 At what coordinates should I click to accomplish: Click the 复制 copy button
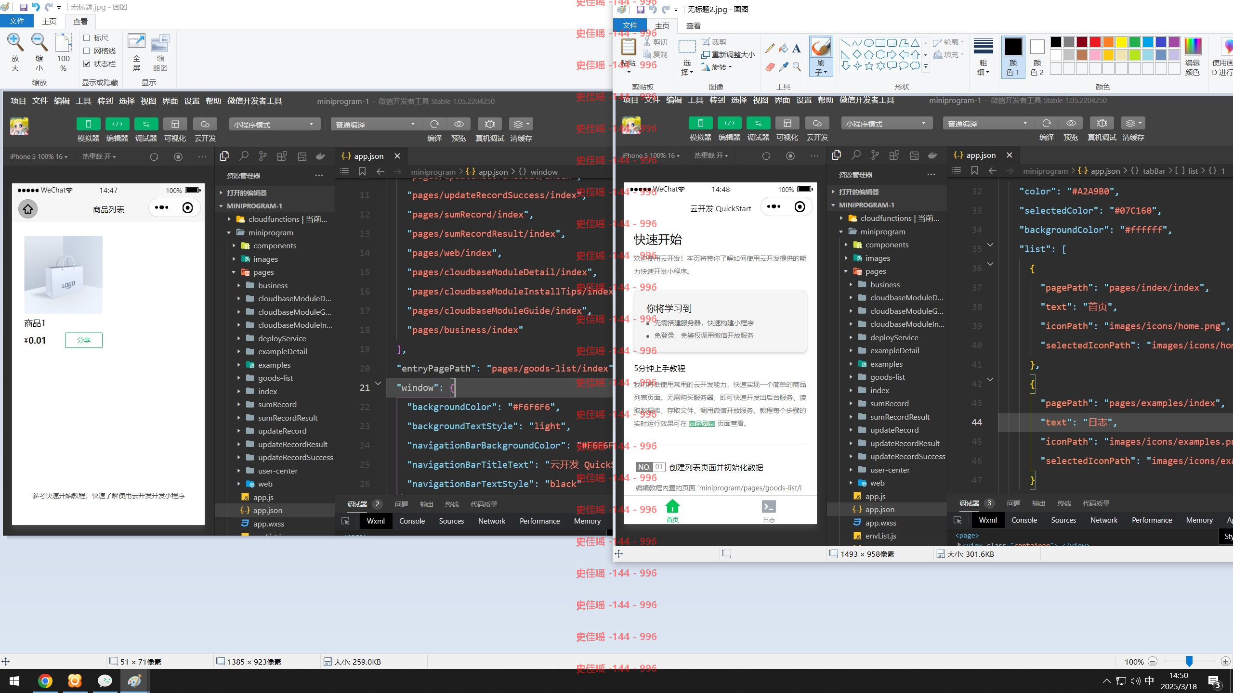tap(656, 54)
